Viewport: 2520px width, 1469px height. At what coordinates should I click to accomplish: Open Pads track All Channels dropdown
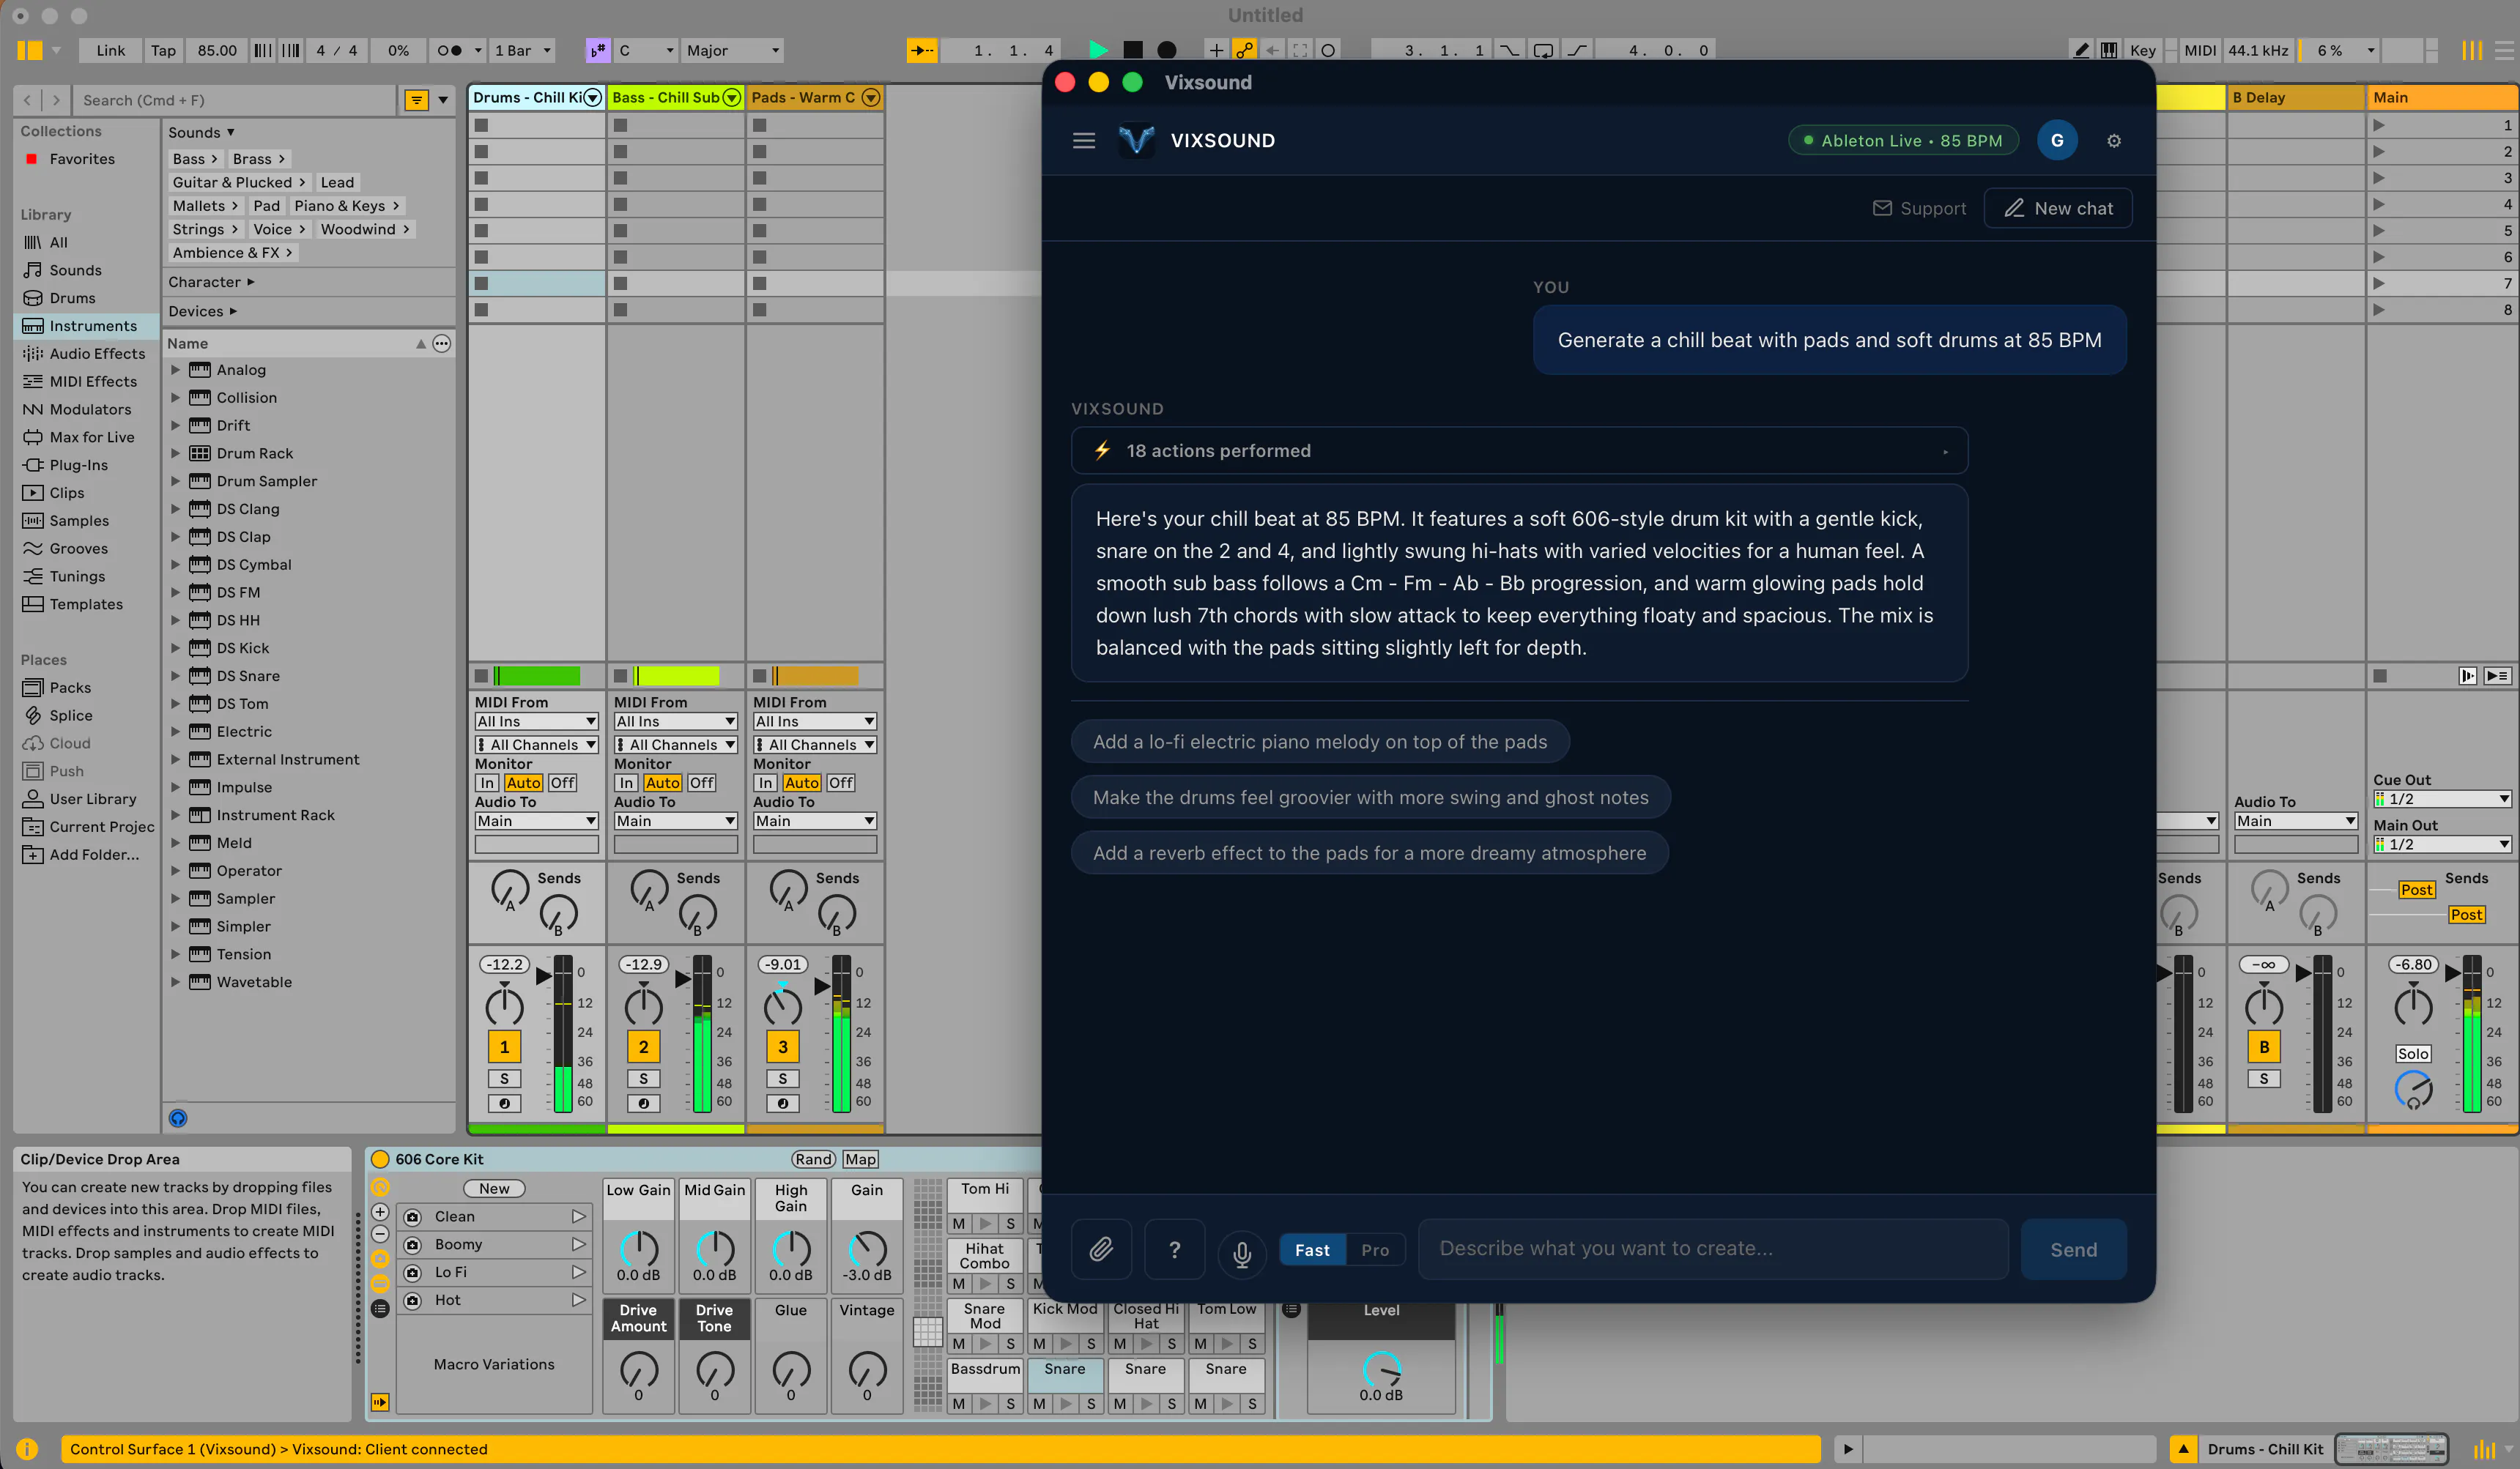pos(814,745)
